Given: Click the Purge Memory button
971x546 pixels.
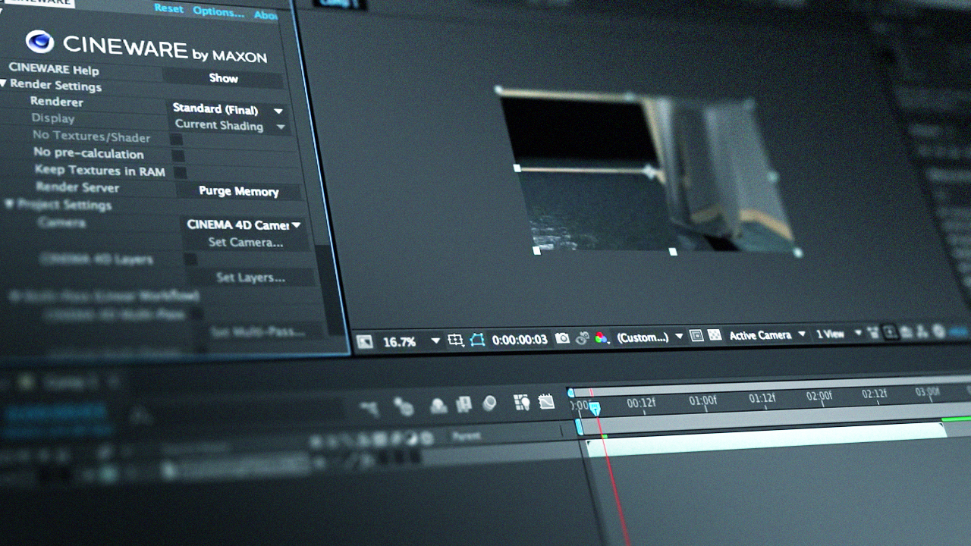Looking at the screenshot, I should pos(238,191).
